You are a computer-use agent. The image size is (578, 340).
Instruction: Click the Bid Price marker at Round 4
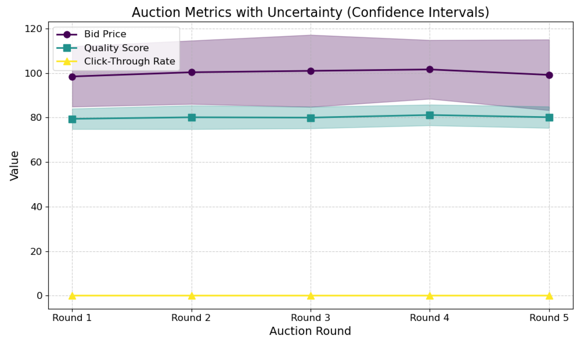pos(430,69)
